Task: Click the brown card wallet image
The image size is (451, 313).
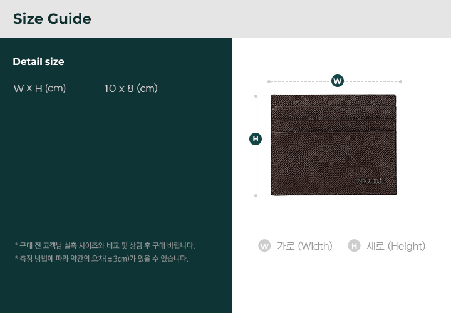Action: point(333,145)
